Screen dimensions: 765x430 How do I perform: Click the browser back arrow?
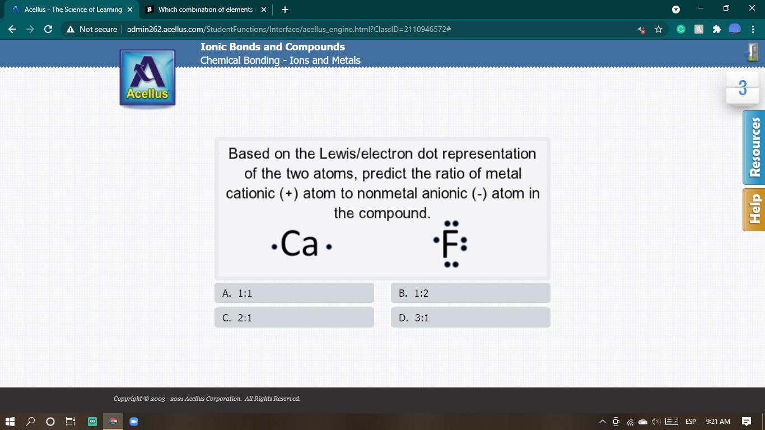12,29
